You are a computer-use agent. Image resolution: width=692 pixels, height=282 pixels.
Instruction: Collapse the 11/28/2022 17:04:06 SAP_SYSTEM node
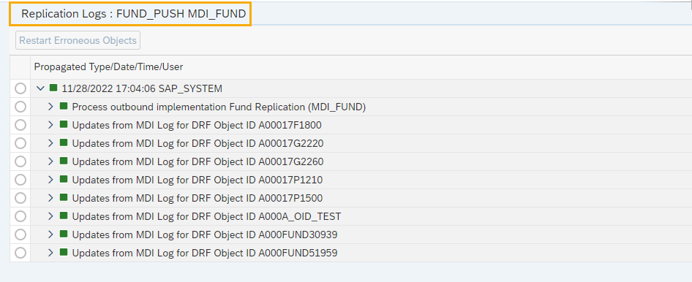click(41, 88)
